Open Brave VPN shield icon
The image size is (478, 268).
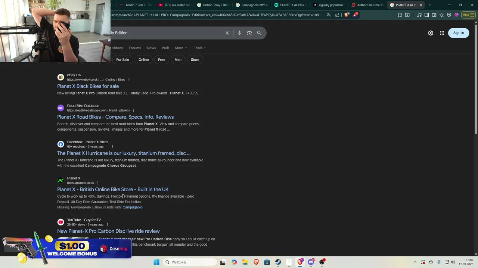point(449,15)
